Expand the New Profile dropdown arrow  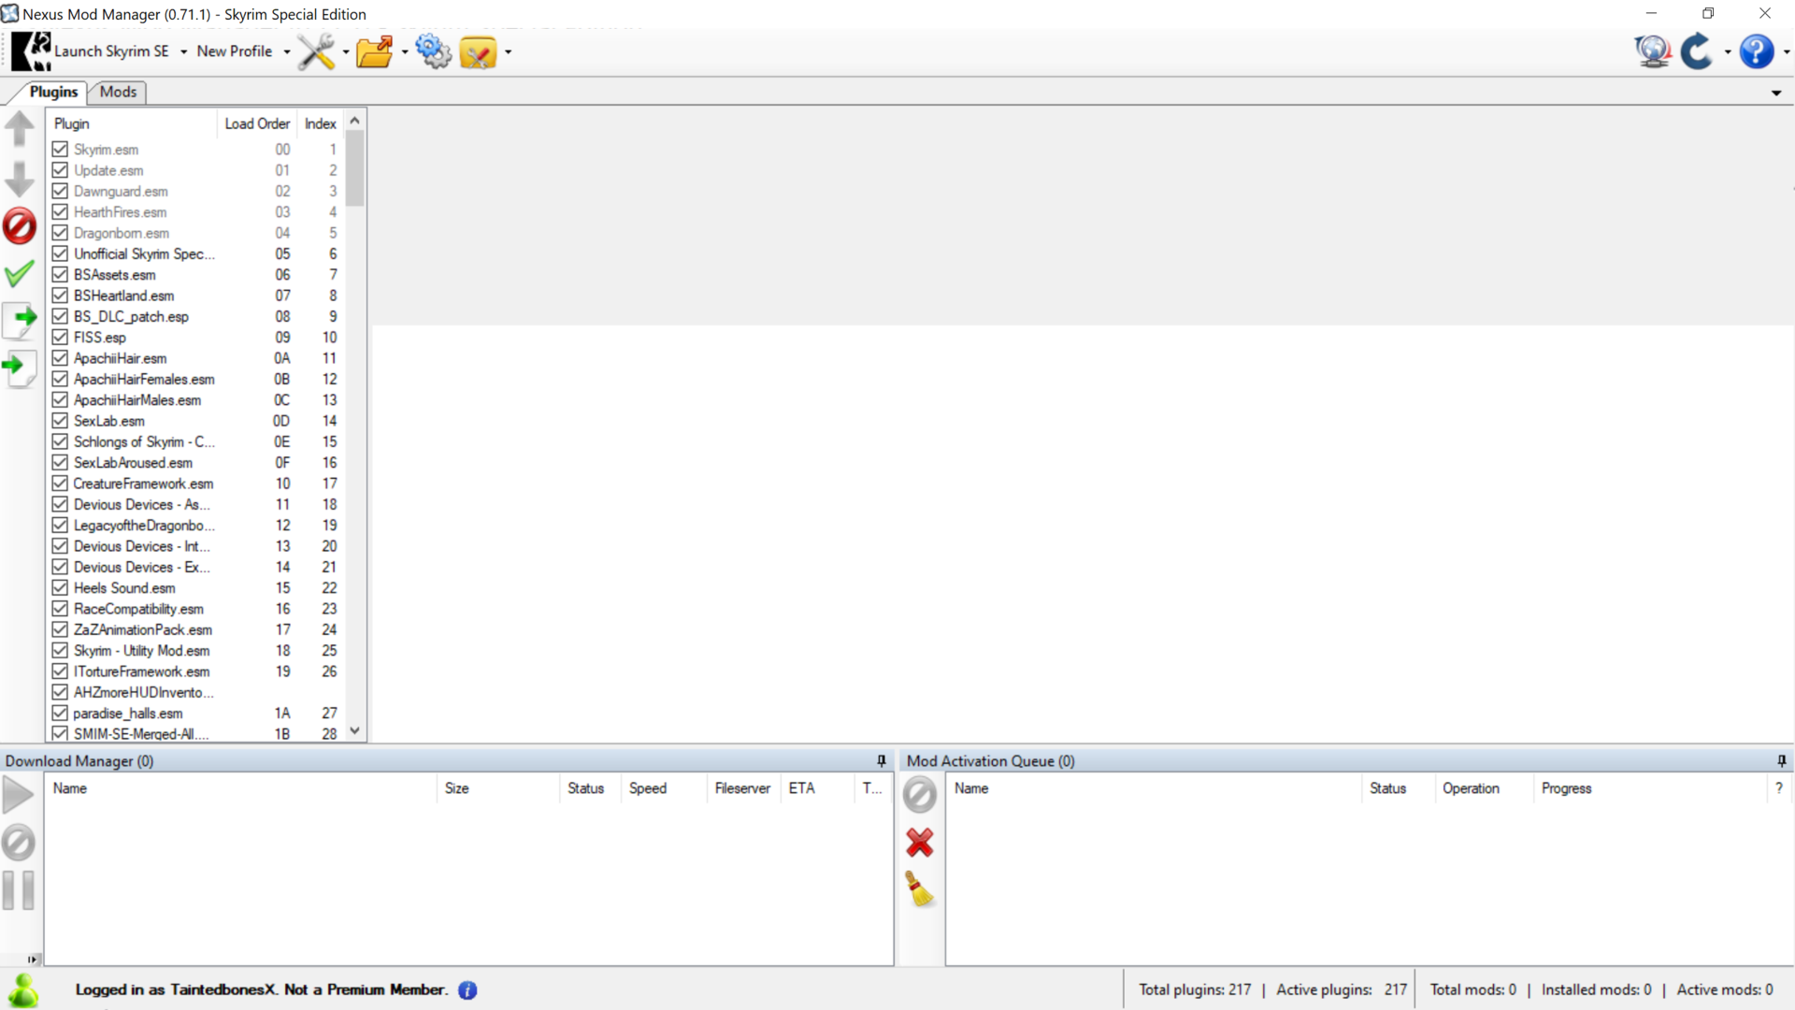point(287,52)
